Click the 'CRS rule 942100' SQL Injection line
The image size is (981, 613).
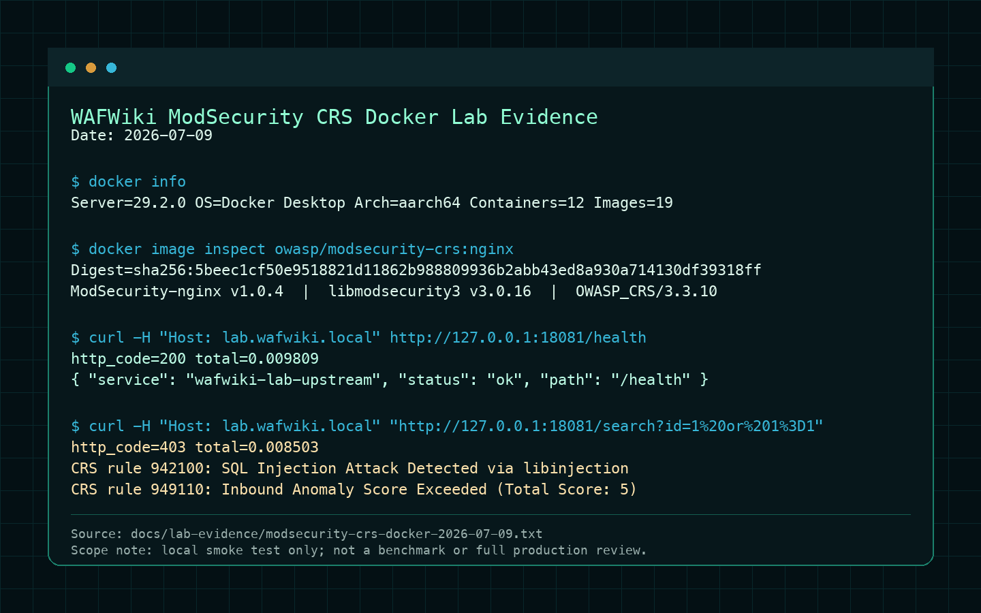coord(349,469)
